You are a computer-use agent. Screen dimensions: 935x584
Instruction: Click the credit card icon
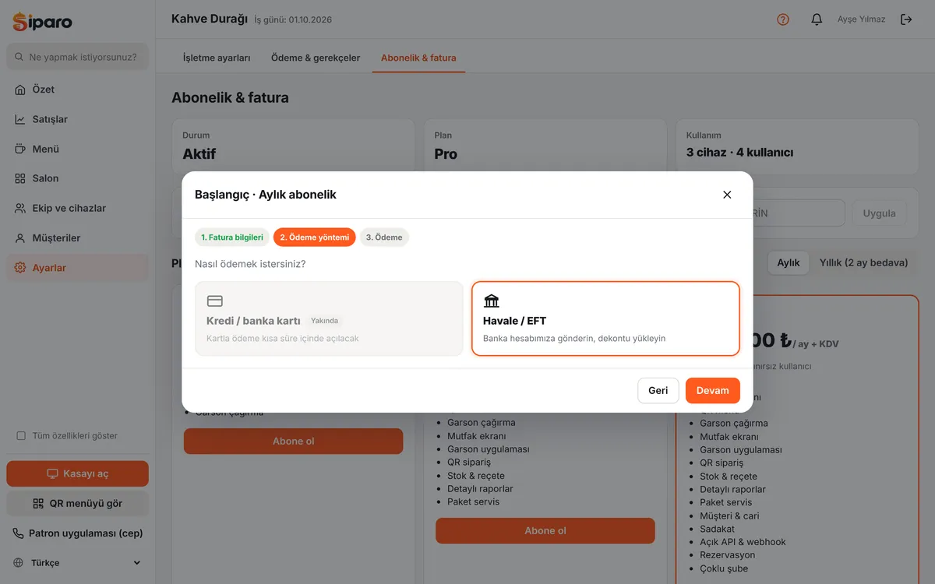[215, 301]
